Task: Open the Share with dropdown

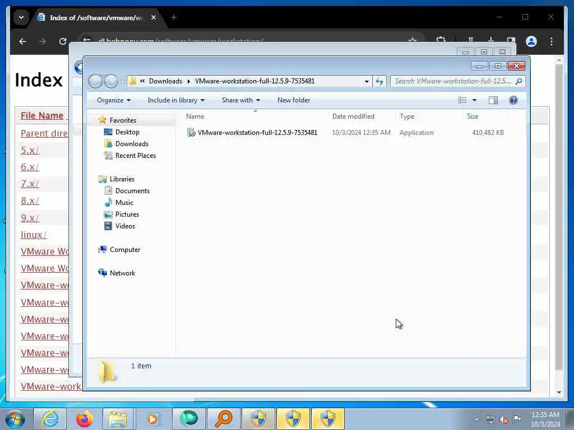Action: 241,100
